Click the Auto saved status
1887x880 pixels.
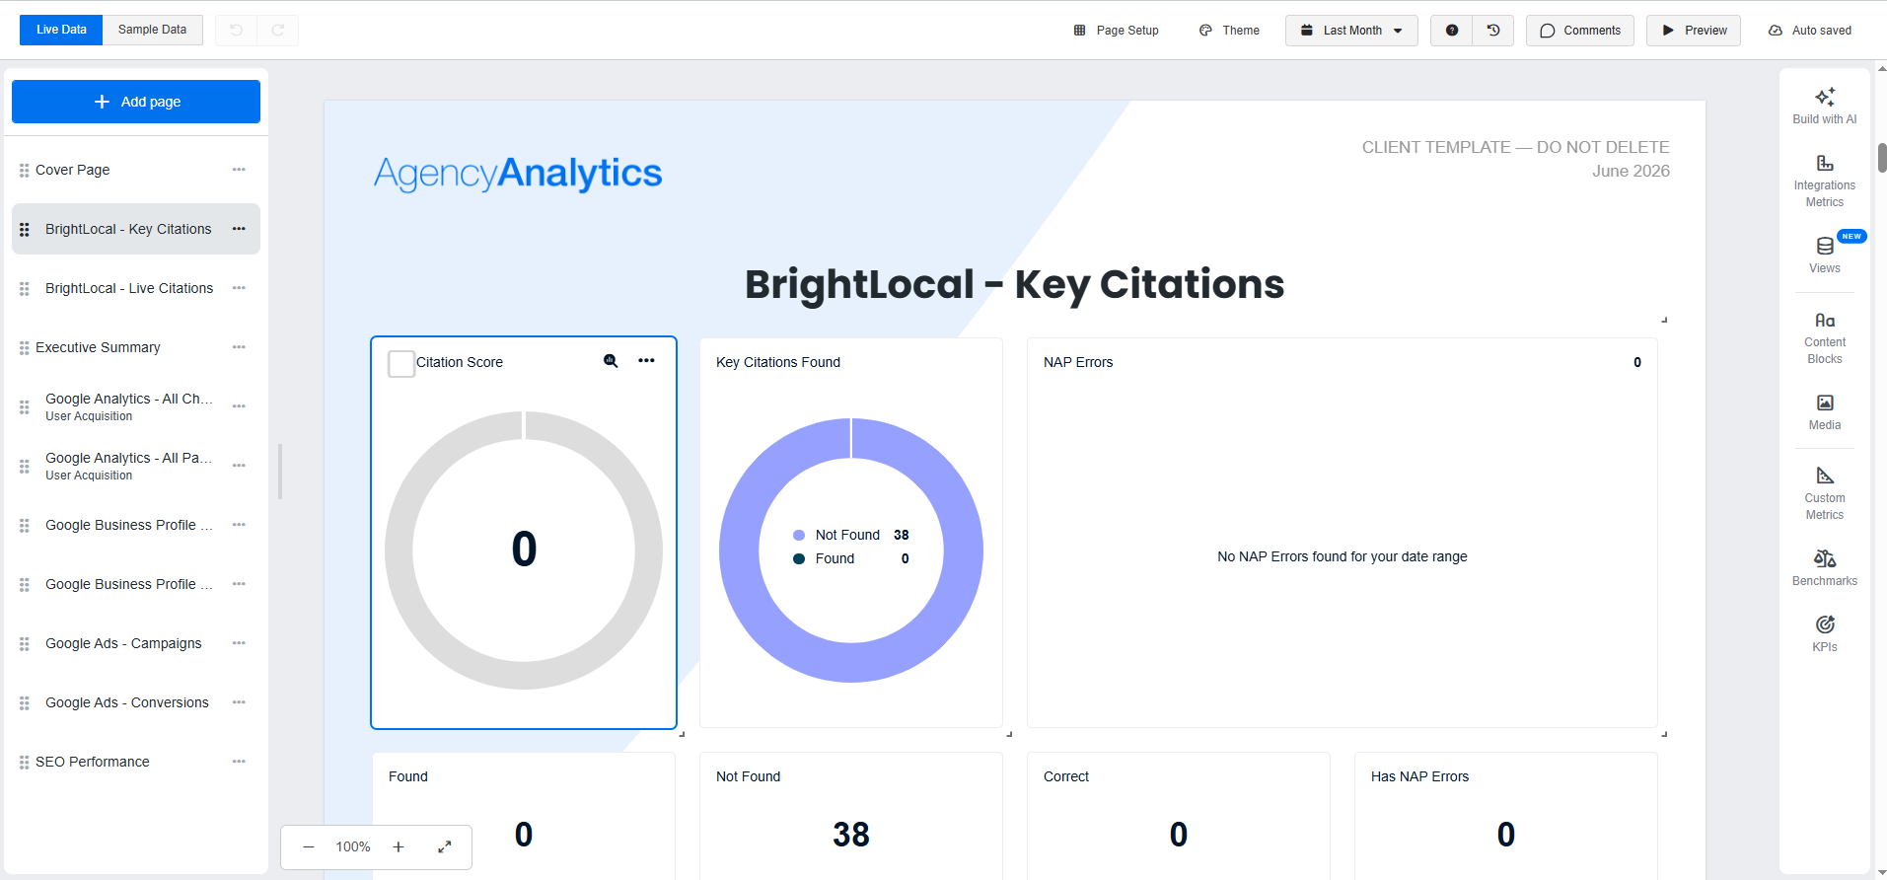coord(1809,31)
